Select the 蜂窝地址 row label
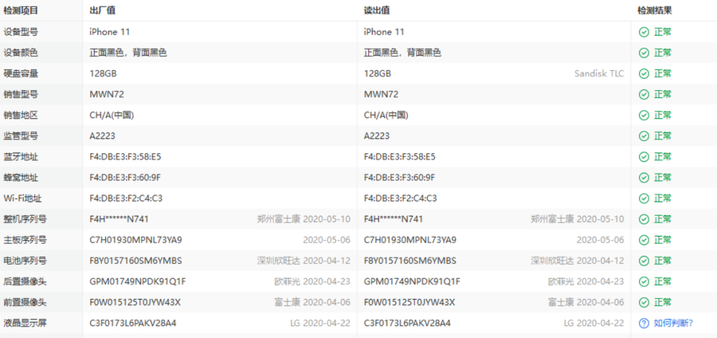This screenshot has height=338, width=717. click(x=21, y=178)
